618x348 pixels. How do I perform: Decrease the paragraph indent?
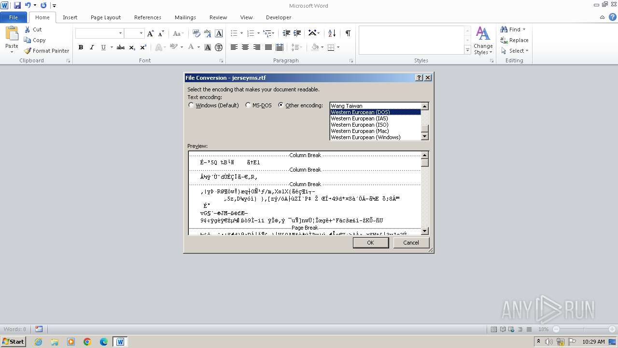[286, 33]
